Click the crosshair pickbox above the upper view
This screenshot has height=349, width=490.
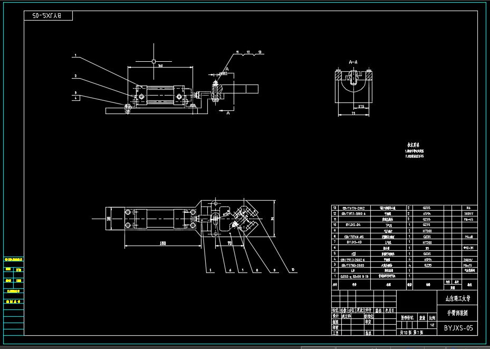point(153,62)
